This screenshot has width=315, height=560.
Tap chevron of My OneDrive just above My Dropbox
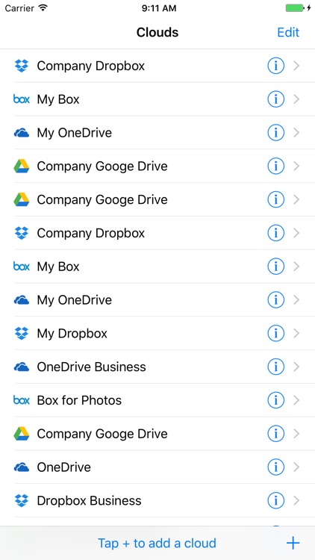(x=296, y=300)
